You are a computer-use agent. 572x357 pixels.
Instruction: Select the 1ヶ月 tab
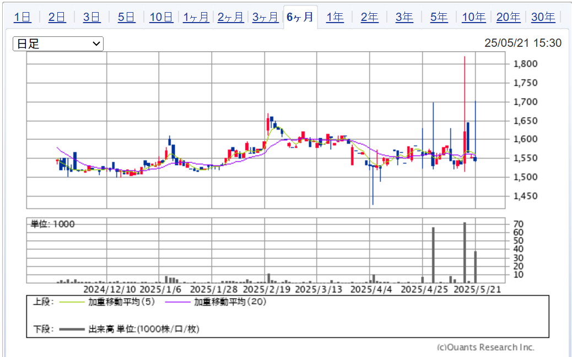click(196, 17)
